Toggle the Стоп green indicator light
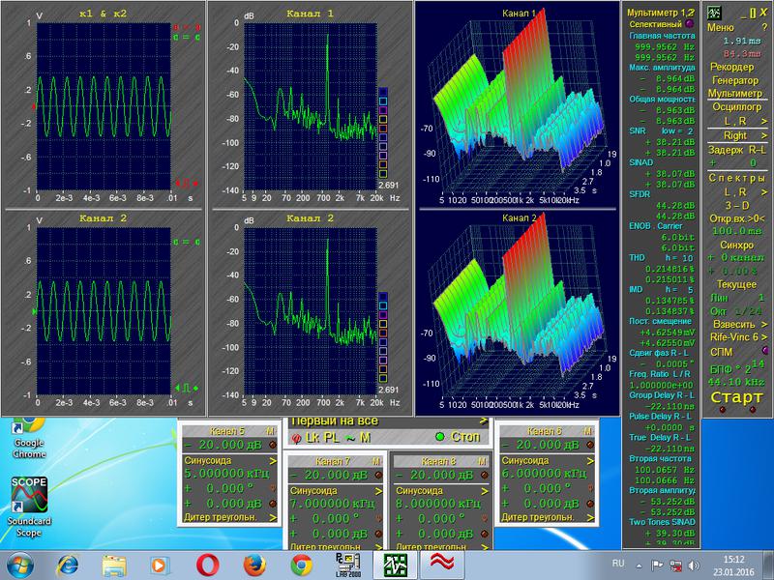The image size is (774, 580). point(440,437)
